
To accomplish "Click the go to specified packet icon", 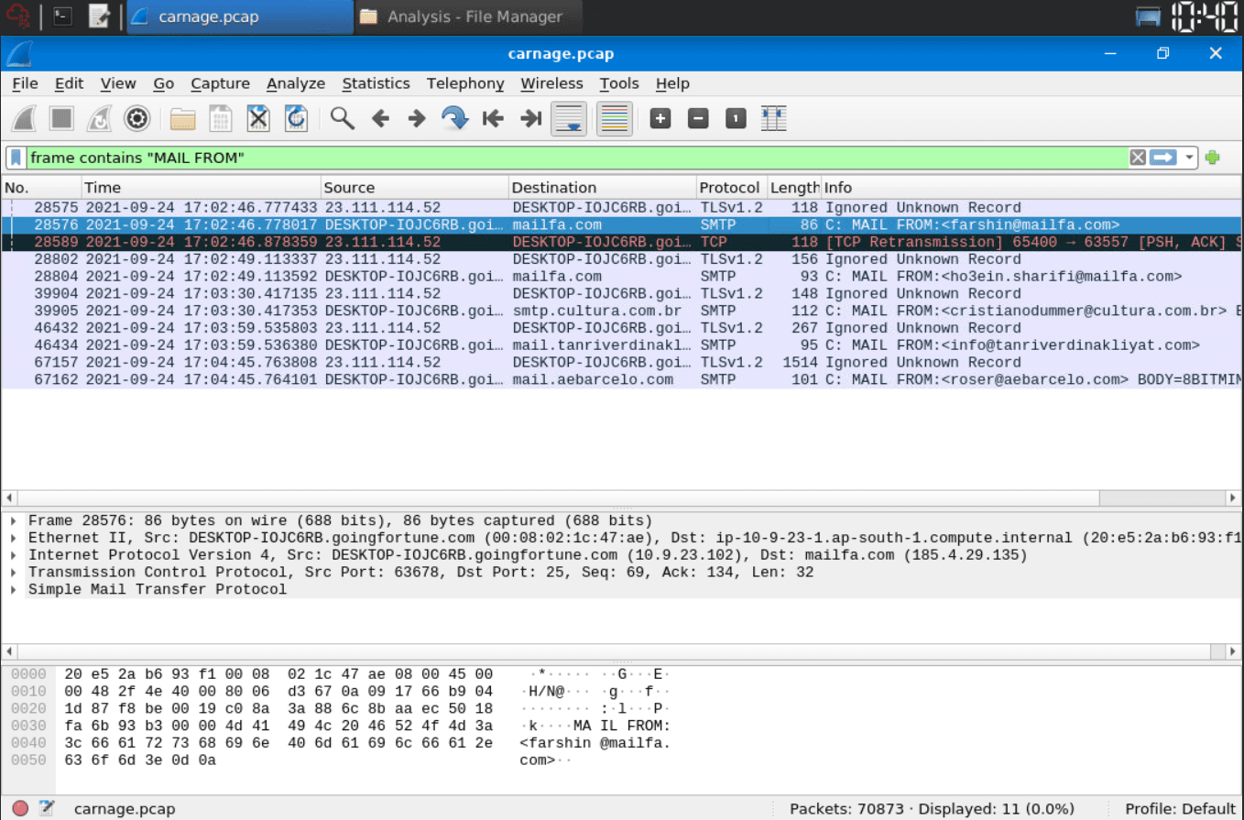I will (455, 118).
